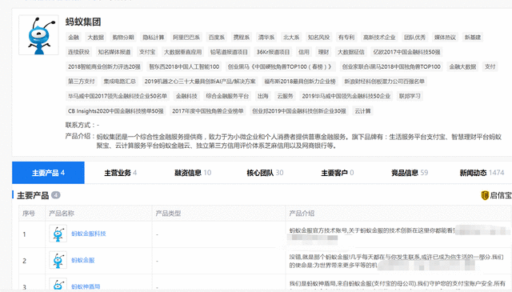The width and height of the screenshot is (512, 292).
Task: Open the 融资信息 tab
Action: coord(193,173)
